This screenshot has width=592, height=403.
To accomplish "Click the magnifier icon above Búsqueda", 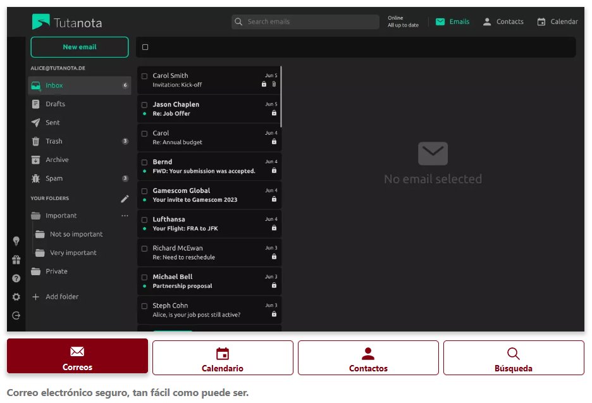I will click(x=514, y=354).
